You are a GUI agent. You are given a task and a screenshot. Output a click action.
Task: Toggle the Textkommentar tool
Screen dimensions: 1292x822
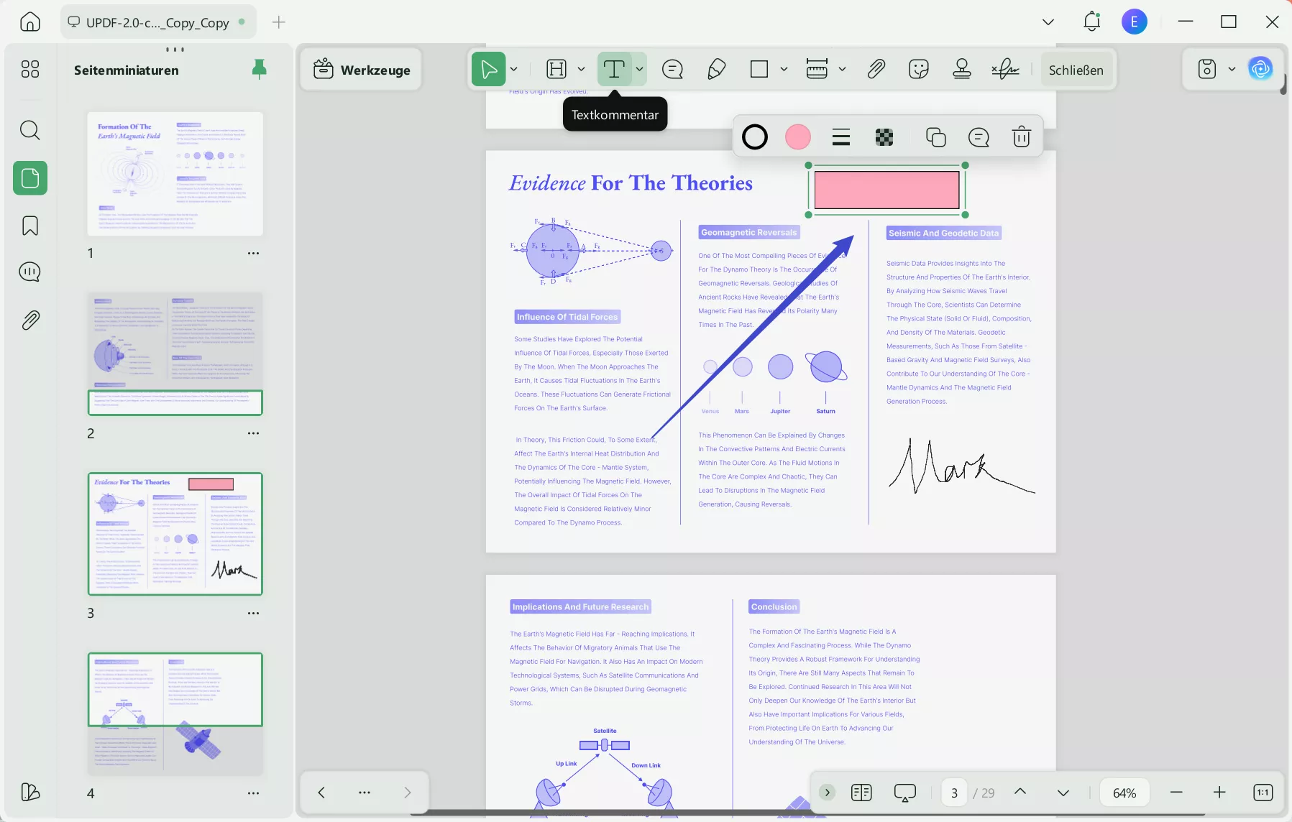[613, 70]
